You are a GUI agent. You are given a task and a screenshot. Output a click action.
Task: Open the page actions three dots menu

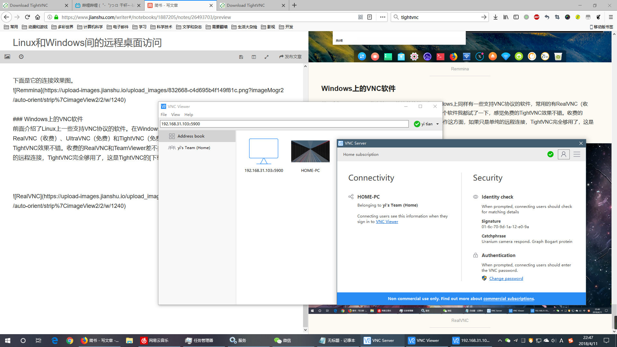[x=382, y=17]
